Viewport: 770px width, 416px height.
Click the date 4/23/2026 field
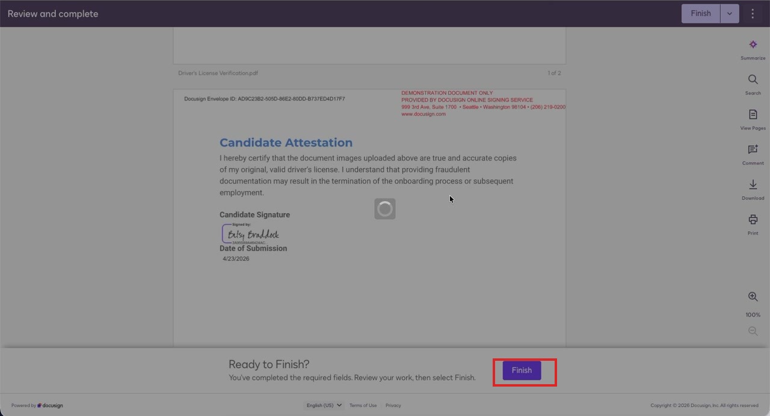point(236,259)
